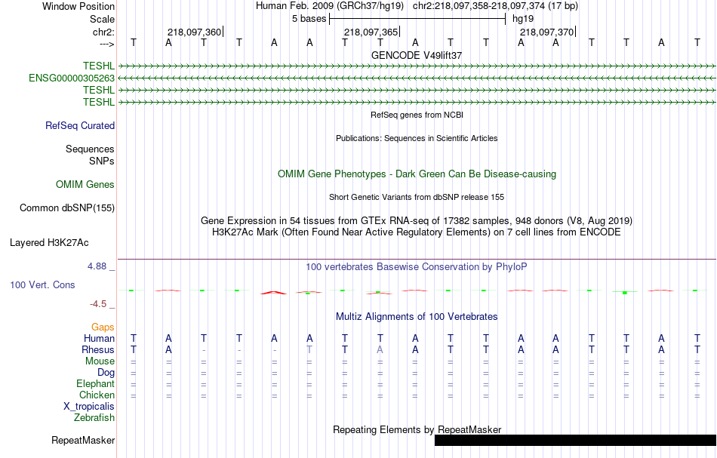Image resolution: width=717 pixels, height=458 pixels.
Task: Click the -4.5 PhyloP lower limit value
Action: coord(98,304)
